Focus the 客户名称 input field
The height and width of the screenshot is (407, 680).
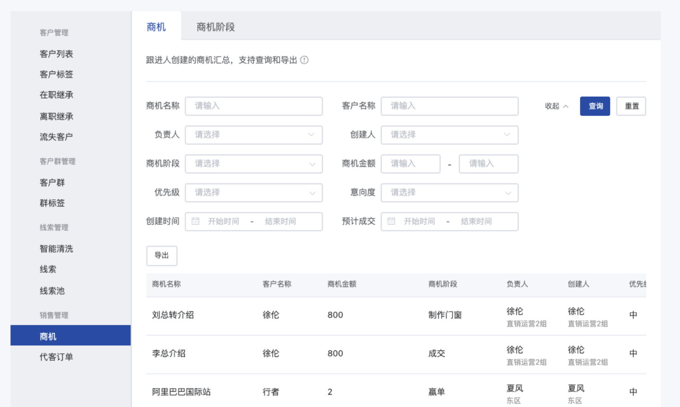[x=450, y=106]
